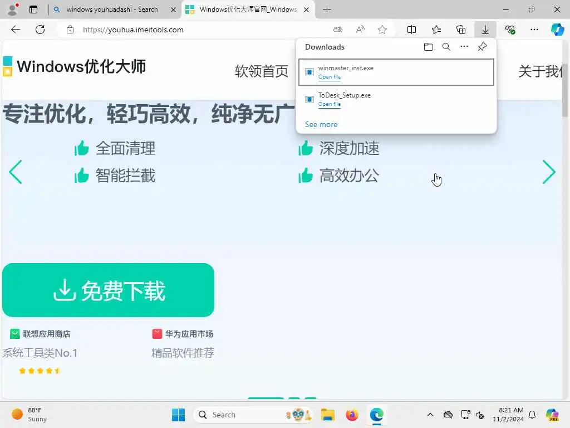
Task: Open file link for winmaster_inst.exe
Action: [x=330, y=77]
